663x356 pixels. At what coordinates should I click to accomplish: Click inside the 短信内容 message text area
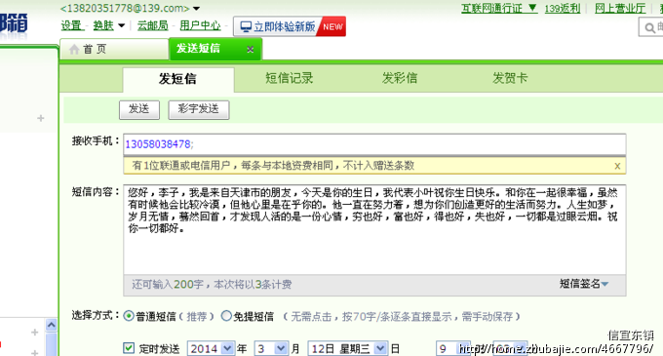[374, 229]
